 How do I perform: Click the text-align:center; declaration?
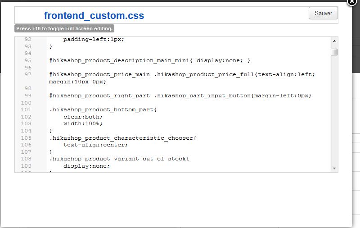point(95,145)
